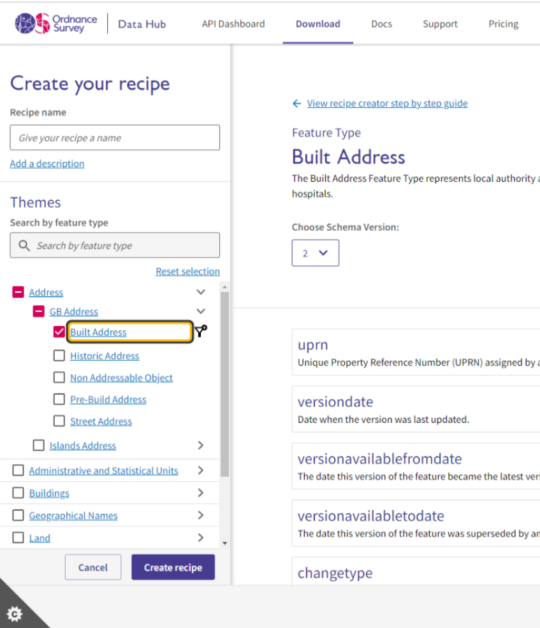Switch to the API Dashboard tab
This screenshot has height=628, width=540.
[233, 24]
